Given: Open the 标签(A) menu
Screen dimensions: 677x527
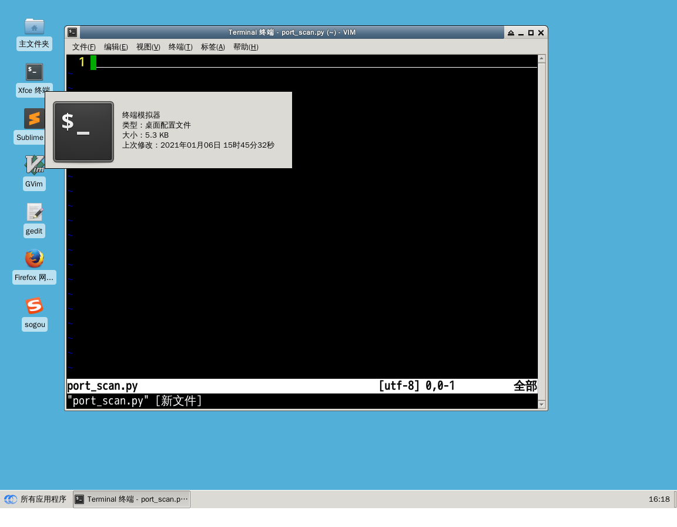Looking at the screenshot, I should coord(213,47).
